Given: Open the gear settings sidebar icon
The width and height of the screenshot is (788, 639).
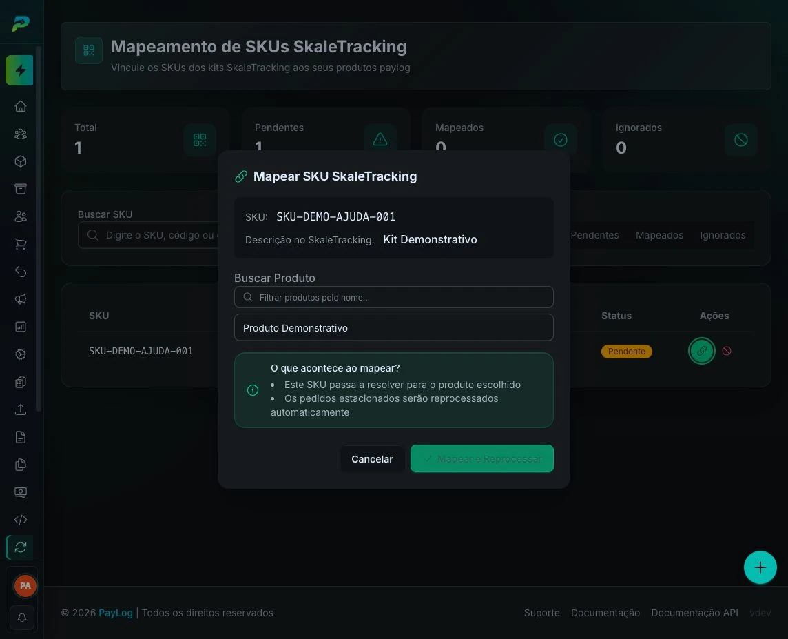Looking at the screenshot, I should 21,354.
